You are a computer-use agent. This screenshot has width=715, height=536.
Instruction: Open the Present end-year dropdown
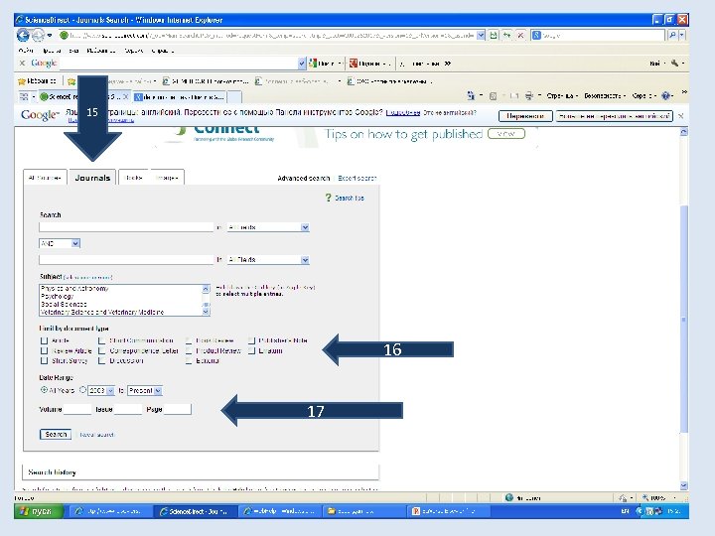point(145,391)
